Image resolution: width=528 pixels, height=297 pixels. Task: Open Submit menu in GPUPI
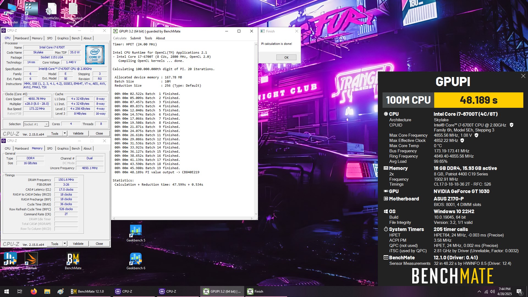pyautogui.click(x=136, y=38)
